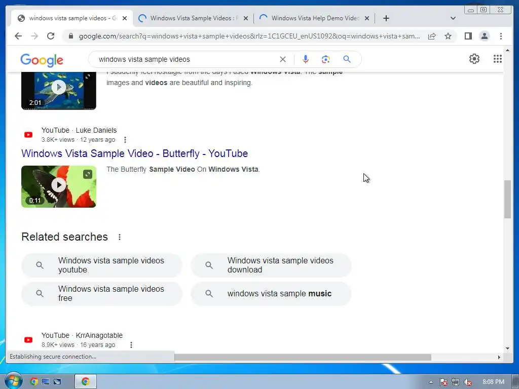Play the Butterfly video thumbnail
This screenshot has width=519, height=389.
point(59,185)
